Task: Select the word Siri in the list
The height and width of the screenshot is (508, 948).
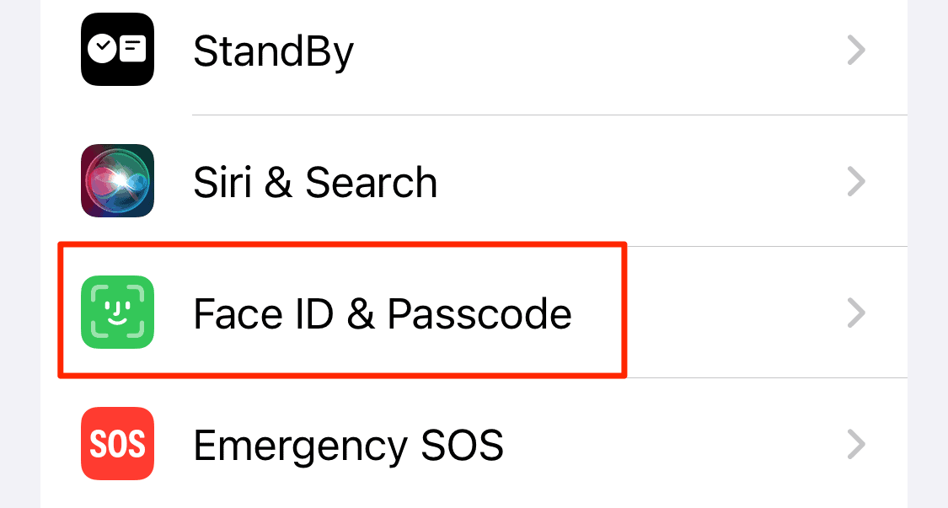Action: tap(223, 183)
